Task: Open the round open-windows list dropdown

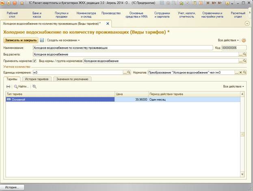Action: coord(247,24)
